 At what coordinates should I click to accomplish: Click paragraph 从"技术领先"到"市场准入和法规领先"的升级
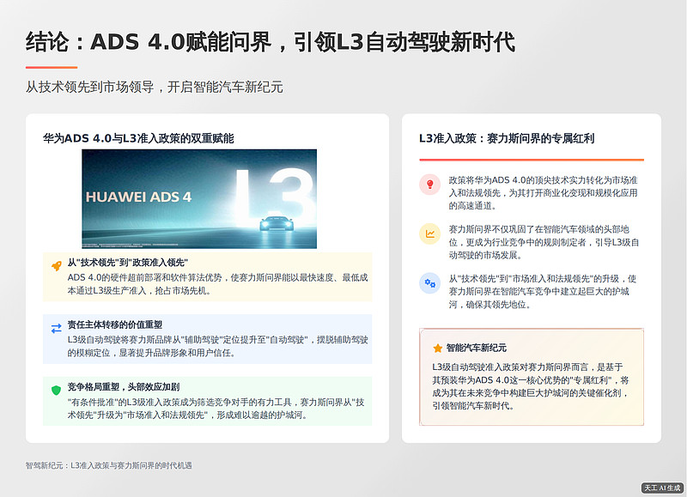pos(543,291)
